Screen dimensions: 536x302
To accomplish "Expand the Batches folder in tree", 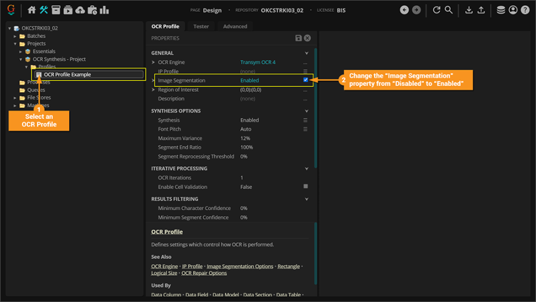I will click(15, 36).
